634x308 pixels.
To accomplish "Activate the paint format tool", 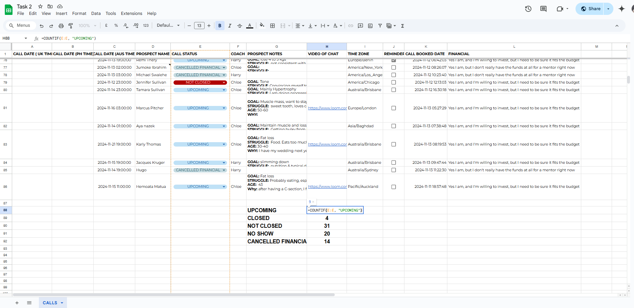I will [x=71, y=26].
